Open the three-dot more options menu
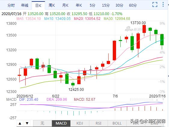169x127 pixels. click(x=163, y=5)
